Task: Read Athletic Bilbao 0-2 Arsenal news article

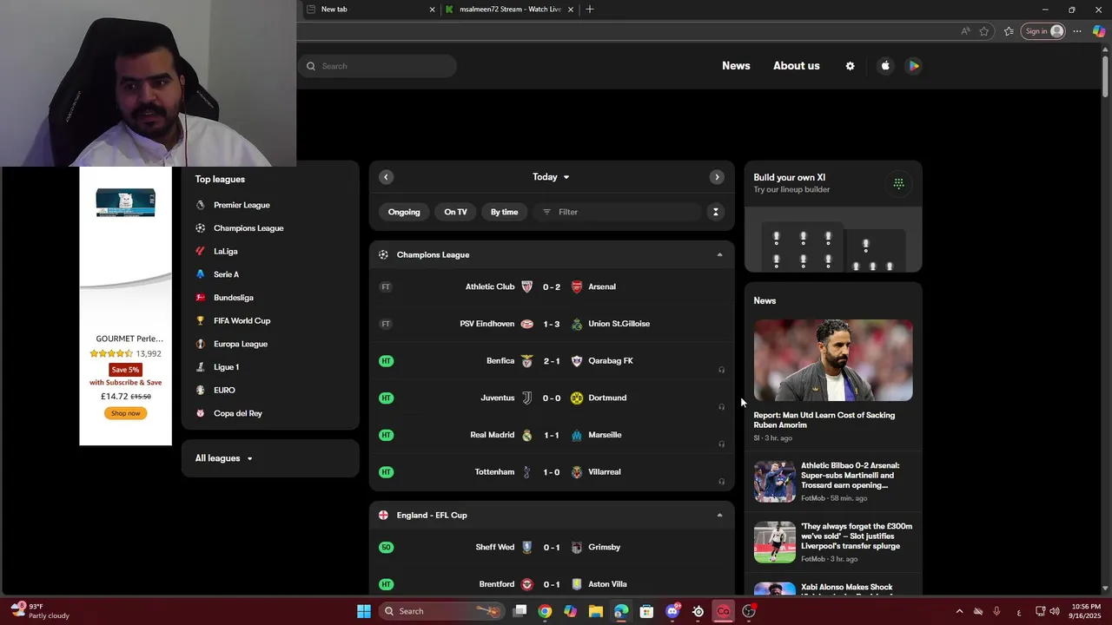Action: [x=833, y=482]
